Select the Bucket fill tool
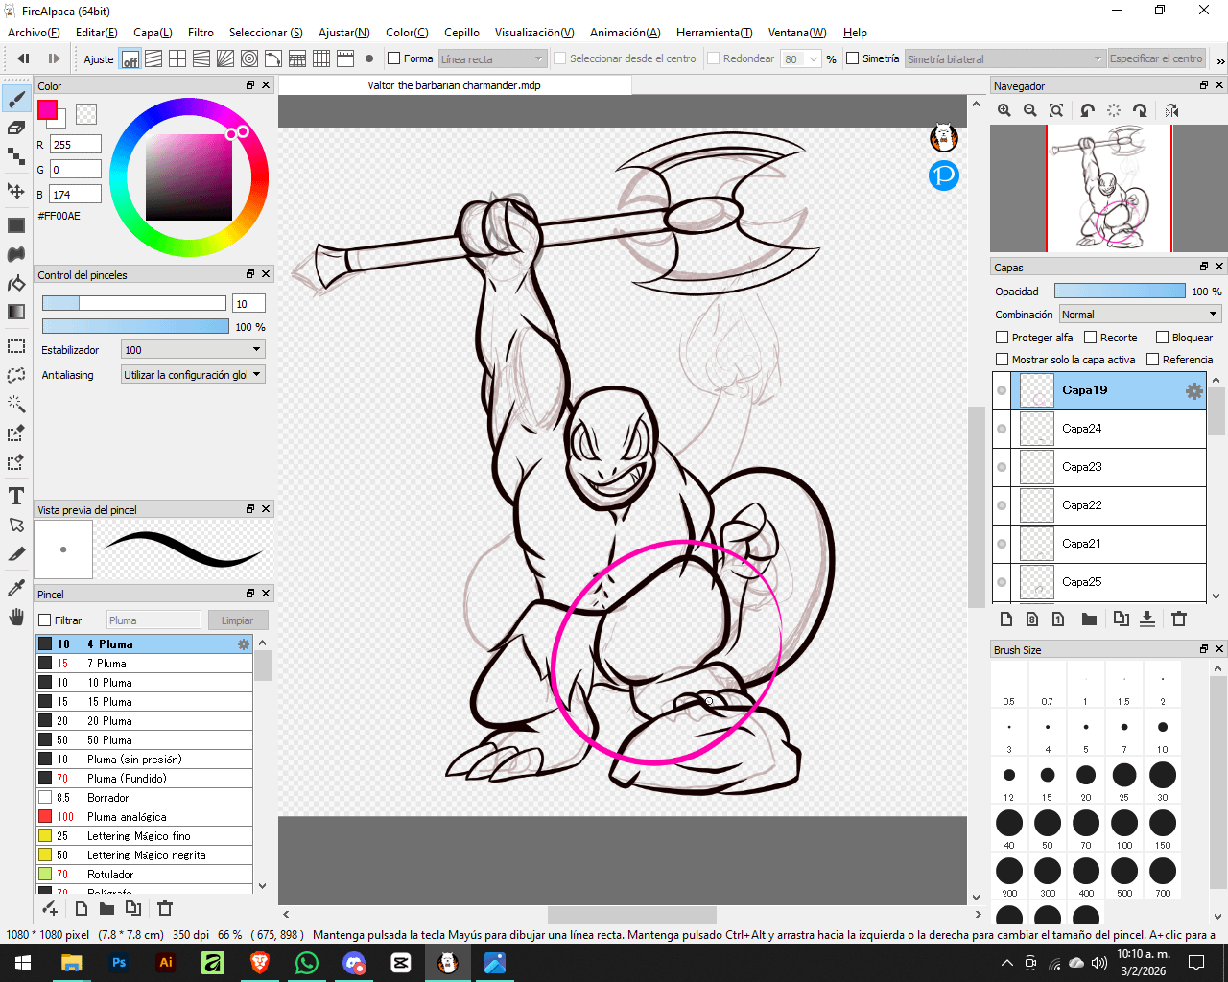The width and height of the screenshot is (1228, 982). tap(16, 284)
